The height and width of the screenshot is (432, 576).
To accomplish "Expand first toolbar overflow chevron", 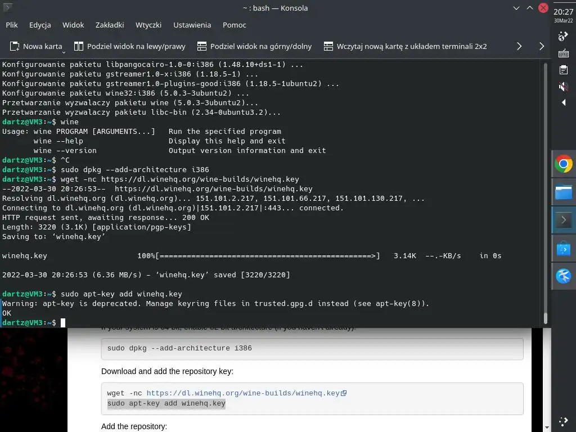I will 519,46.
